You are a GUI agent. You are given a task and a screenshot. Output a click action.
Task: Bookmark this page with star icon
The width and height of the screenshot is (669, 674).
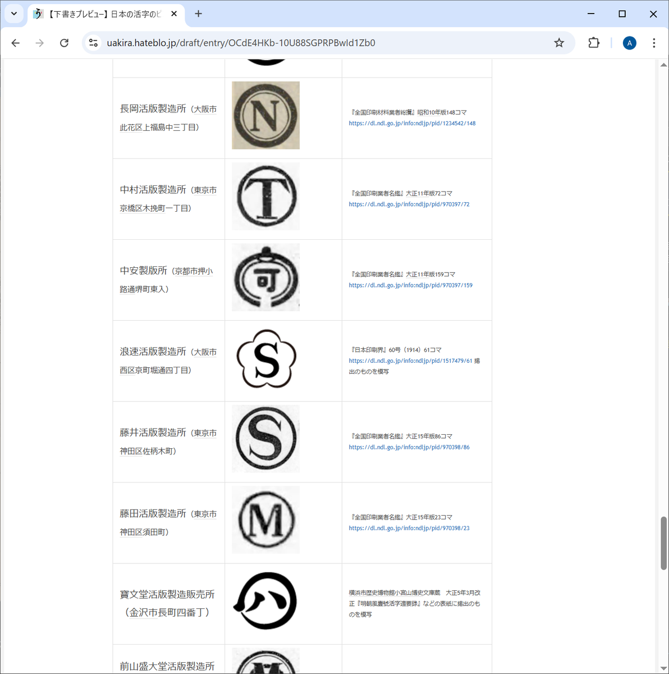click(x=559, y=43)
